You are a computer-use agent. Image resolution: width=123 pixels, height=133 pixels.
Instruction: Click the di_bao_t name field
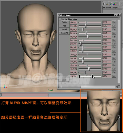pyautogui.click(x=74, y=37)
